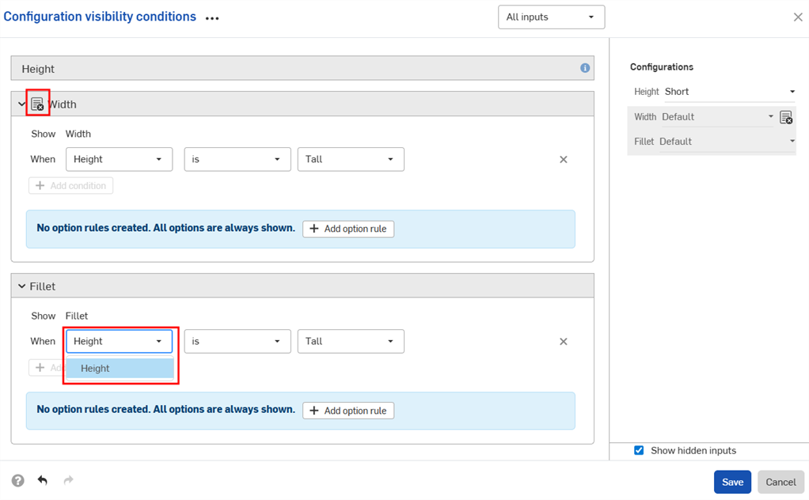Cancel the dialog changes
Viewport: 809px width, 500px height.
point(781,482)
